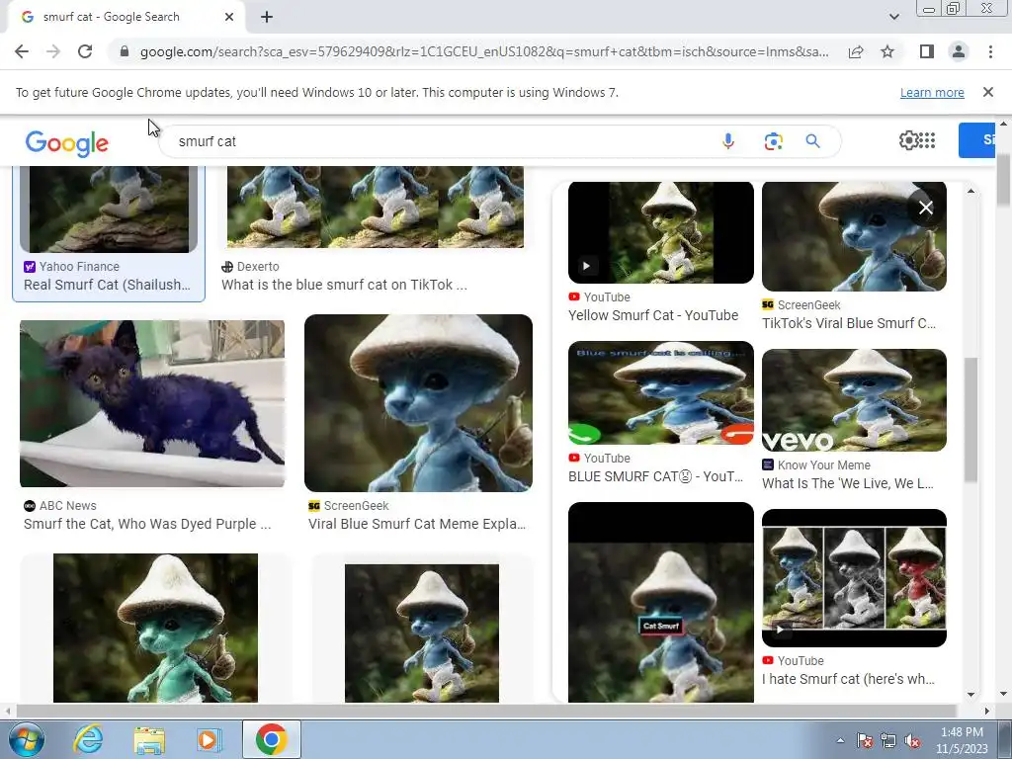
Task: Open Dexerto blue smurf cat TikTok result
Action: (x=344, y=285)
